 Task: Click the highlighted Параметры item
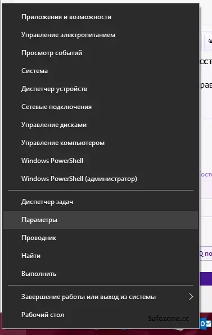[x=101, y=220]
